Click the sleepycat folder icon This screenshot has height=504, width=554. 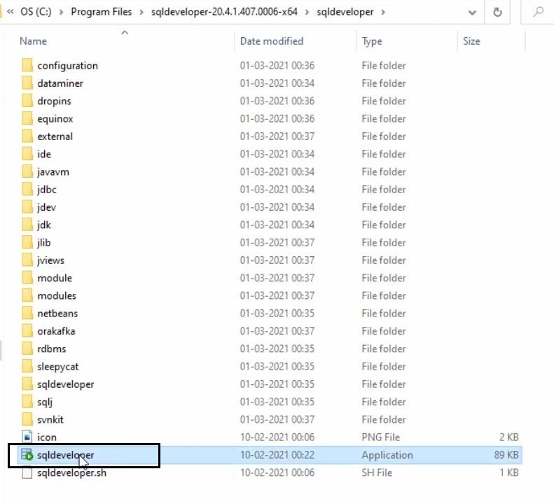coord(27,366)
